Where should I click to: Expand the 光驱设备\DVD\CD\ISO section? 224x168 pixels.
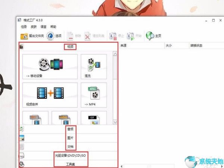[68, 155]
